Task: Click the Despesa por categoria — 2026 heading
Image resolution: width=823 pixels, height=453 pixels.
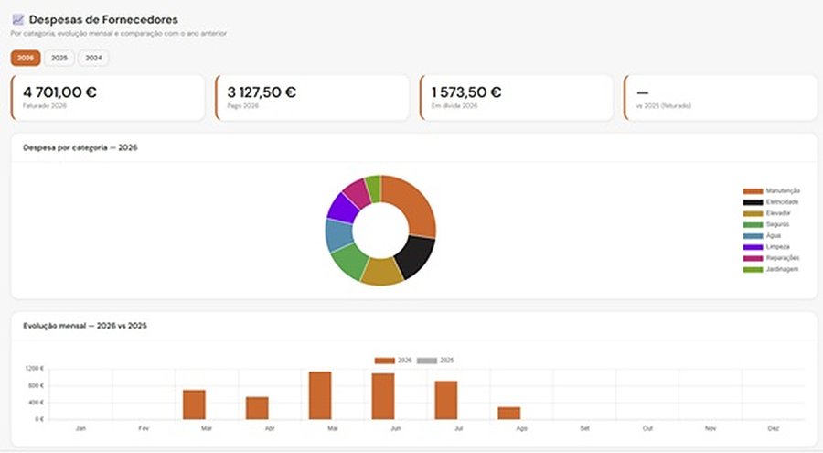Action: (x=80, y=147)
